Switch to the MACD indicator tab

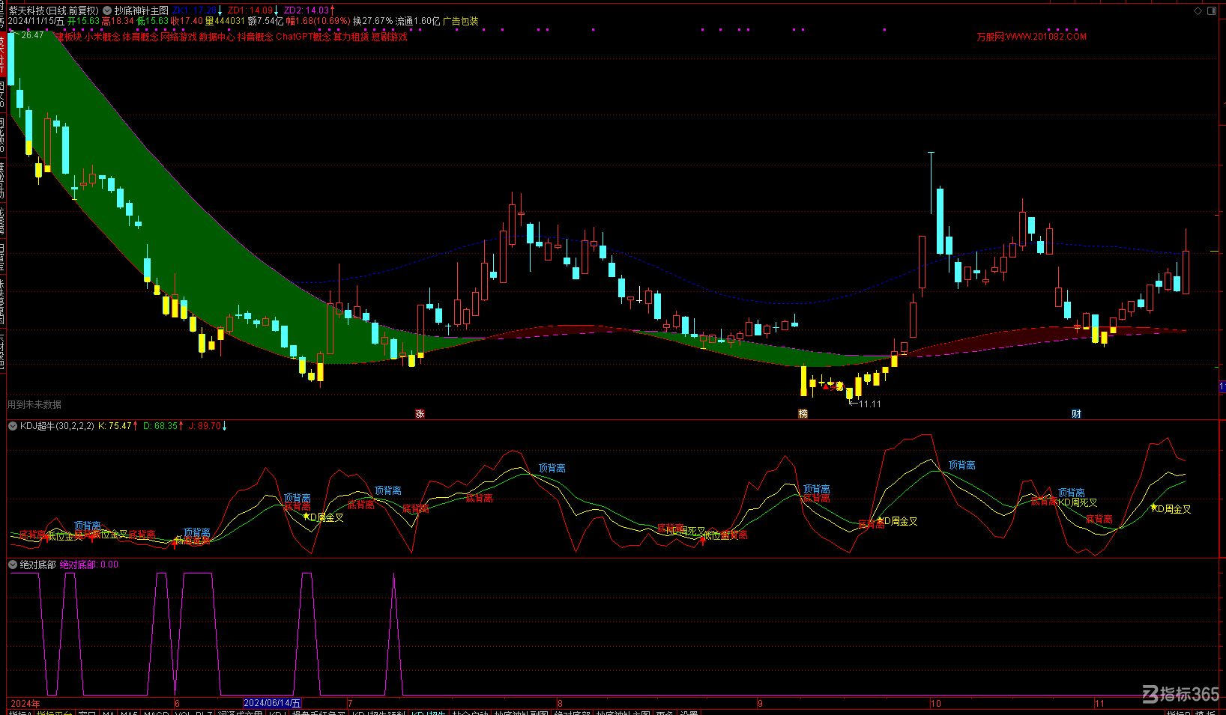tap(157, 713)
